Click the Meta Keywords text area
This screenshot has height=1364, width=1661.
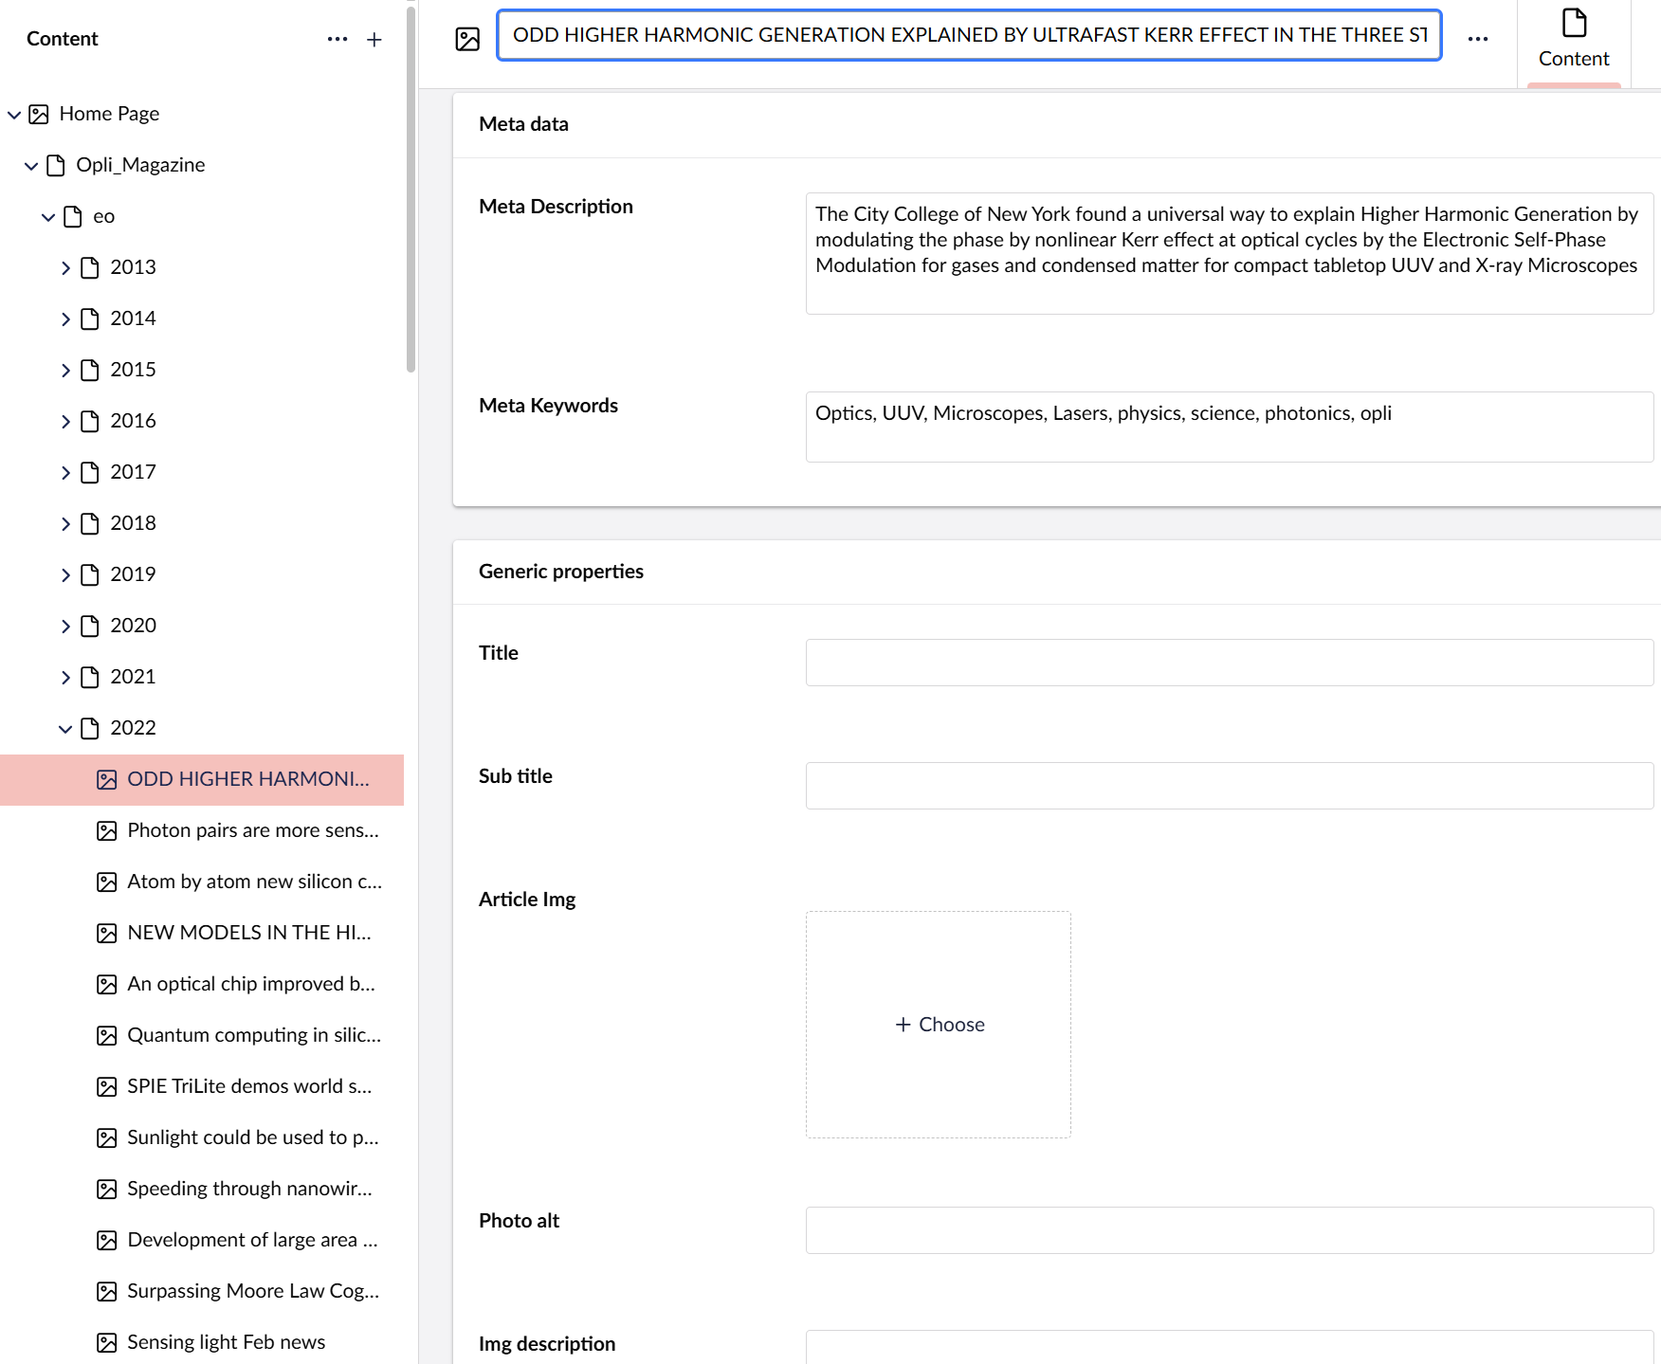tap(1229, 427)
